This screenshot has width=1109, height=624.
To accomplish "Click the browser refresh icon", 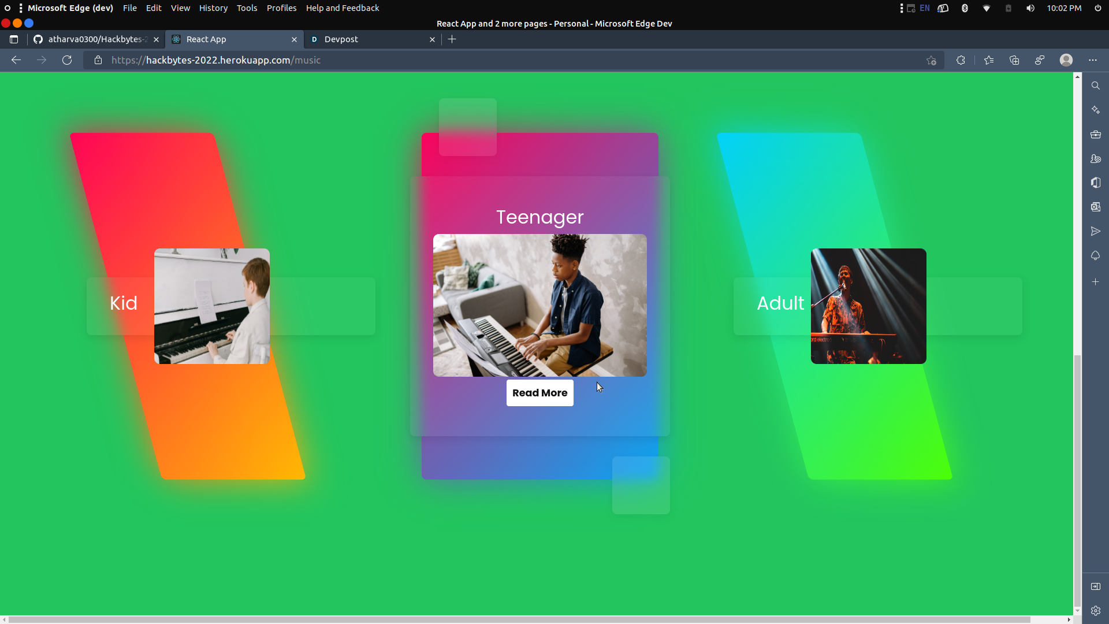I will point(67,60).
